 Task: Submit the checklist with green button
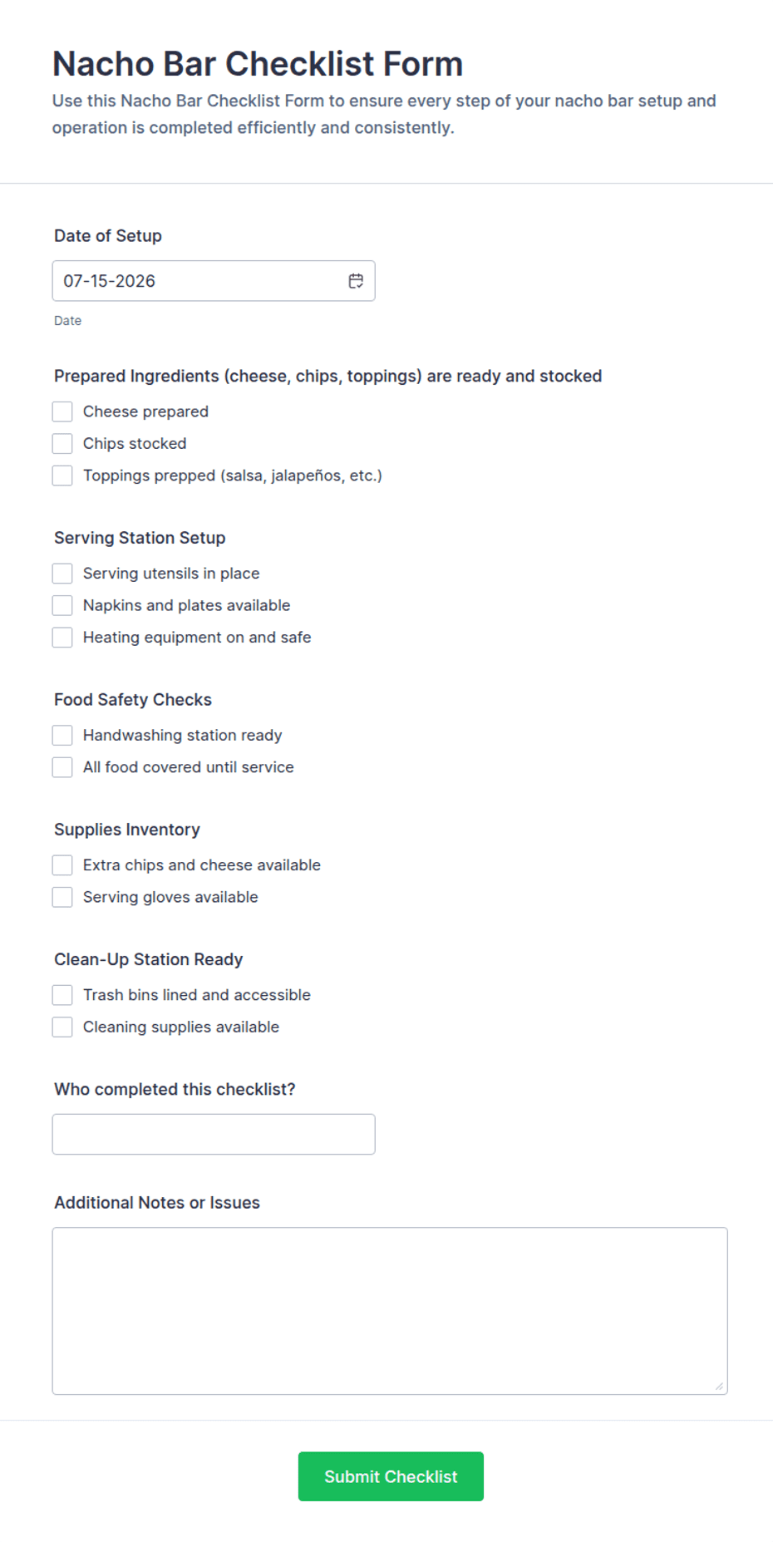[391, 1476]
